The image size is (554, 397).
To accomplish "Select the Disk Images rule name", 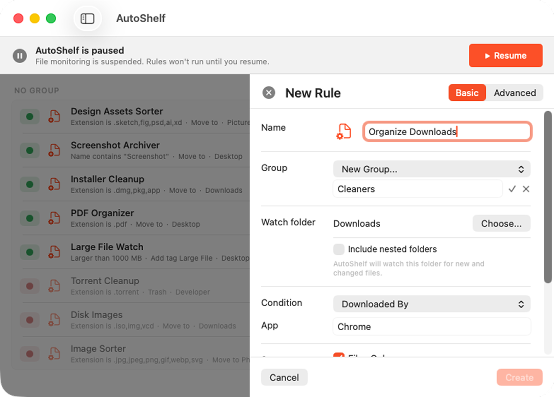I will (x=97, y=315).
